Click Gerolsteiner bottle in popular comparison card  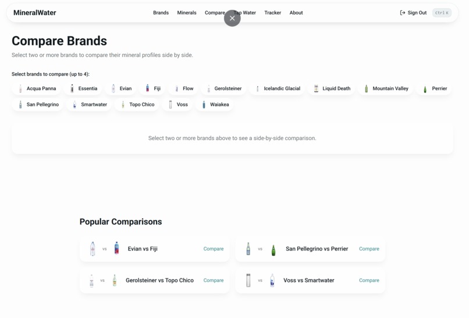coord(91,280)
